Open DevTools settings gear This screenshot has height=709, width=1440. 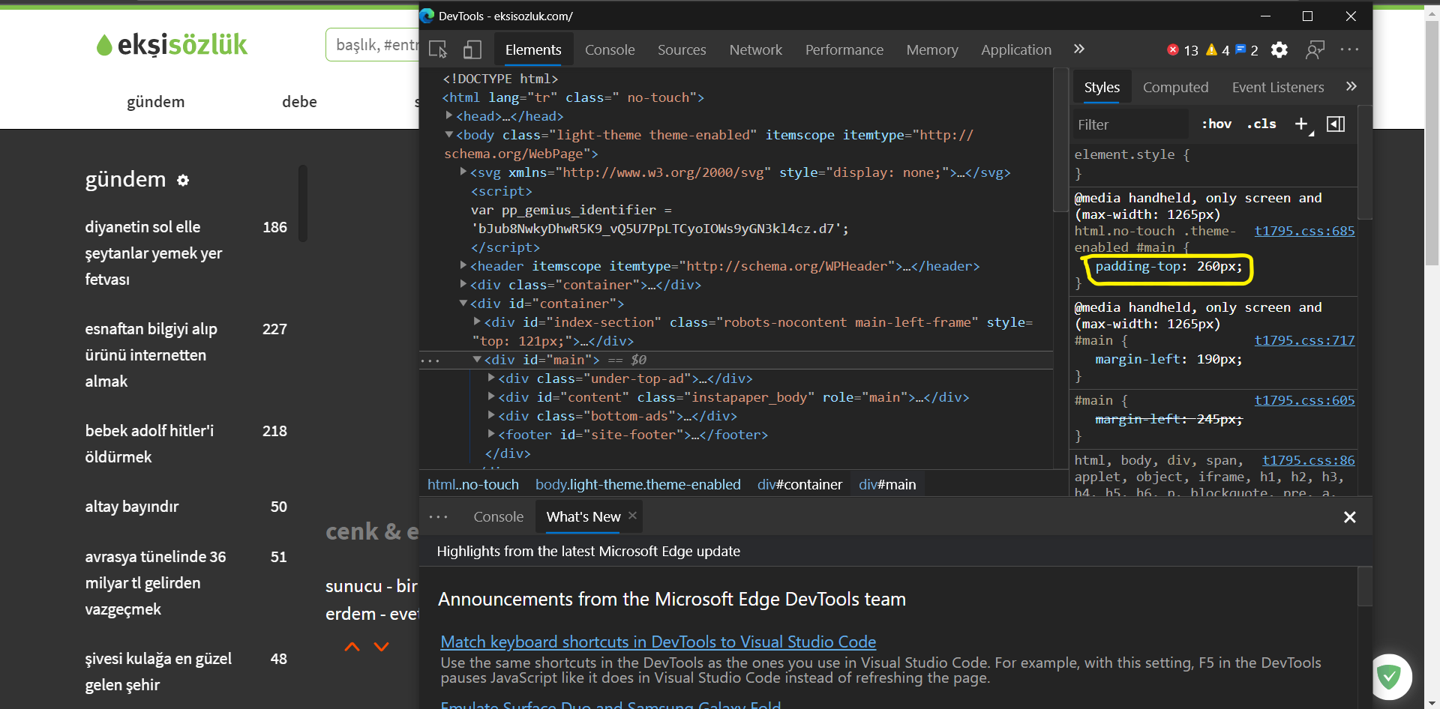click(1279, 49)
